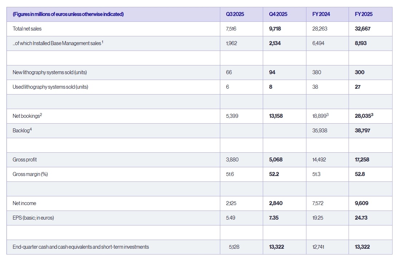Click Q3 2025 end-quarter cash value 5,128
398x260 pixels.
click(234, 247)
